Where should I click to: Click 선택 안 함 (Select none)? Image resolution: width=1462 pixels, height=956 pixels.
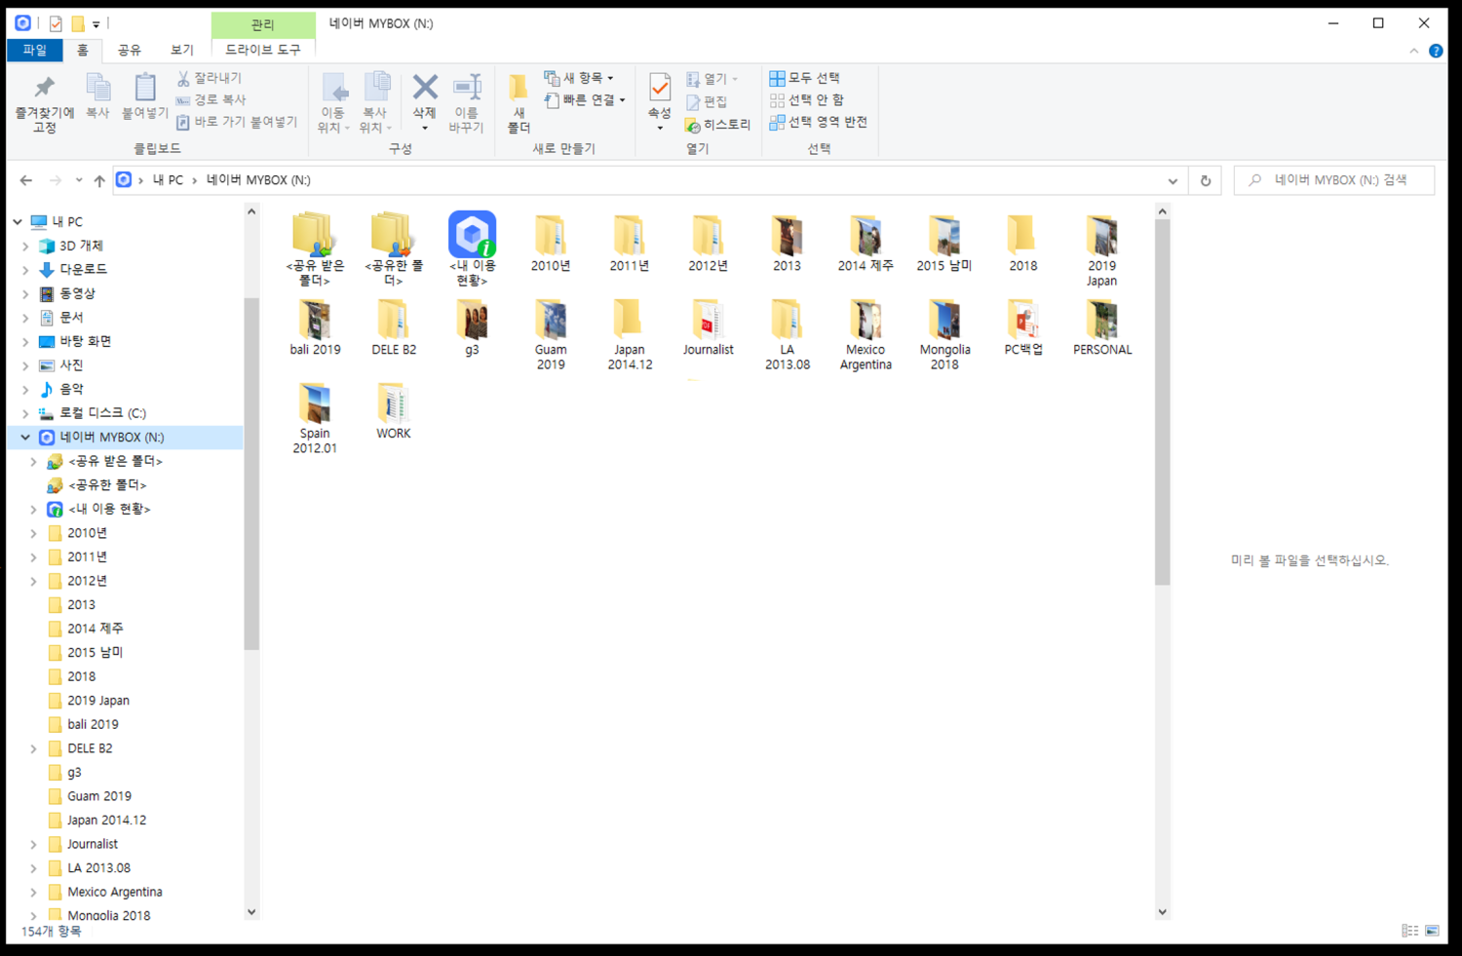tap(807, 99)
